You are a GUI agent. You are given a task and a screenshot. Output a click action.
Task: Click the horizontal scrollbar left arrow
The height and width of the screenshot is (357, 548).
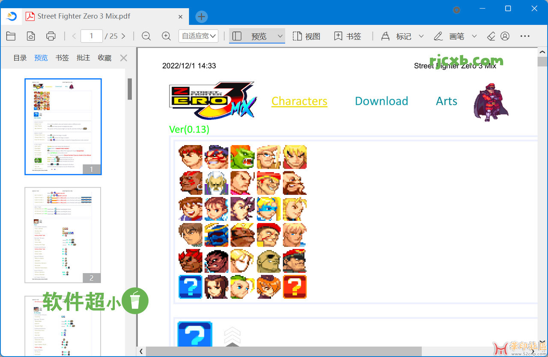click(x=141, y=351)
